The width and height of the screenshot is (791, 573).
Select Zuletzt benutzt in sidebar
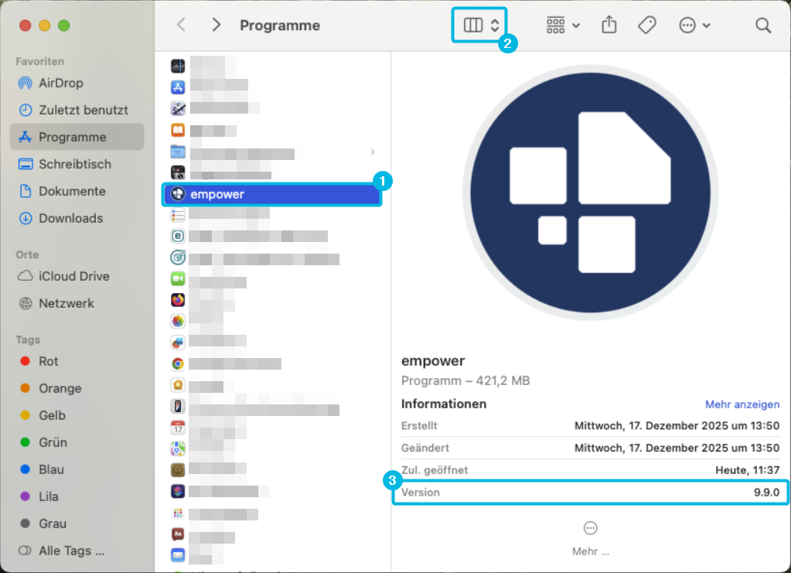point(77,110)
